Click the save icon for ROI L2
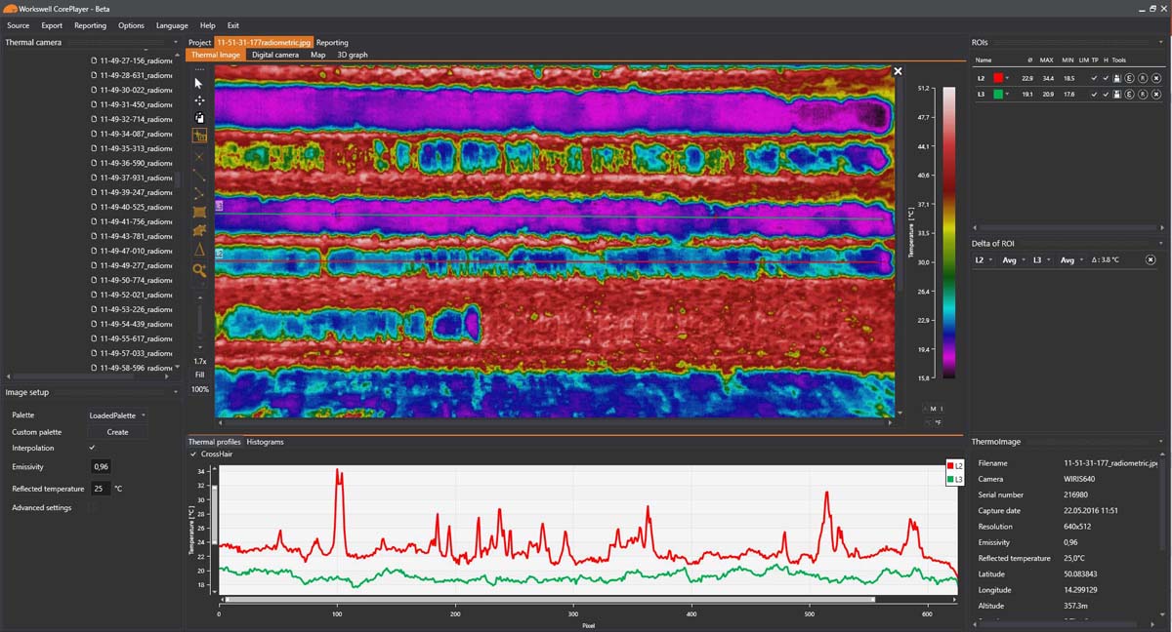 pyautogui.click(x=1116, y=78)
